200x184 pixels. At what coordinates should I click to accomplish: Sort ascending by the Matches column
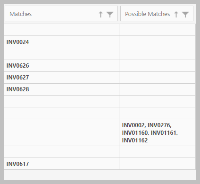[x=100, y=14]
